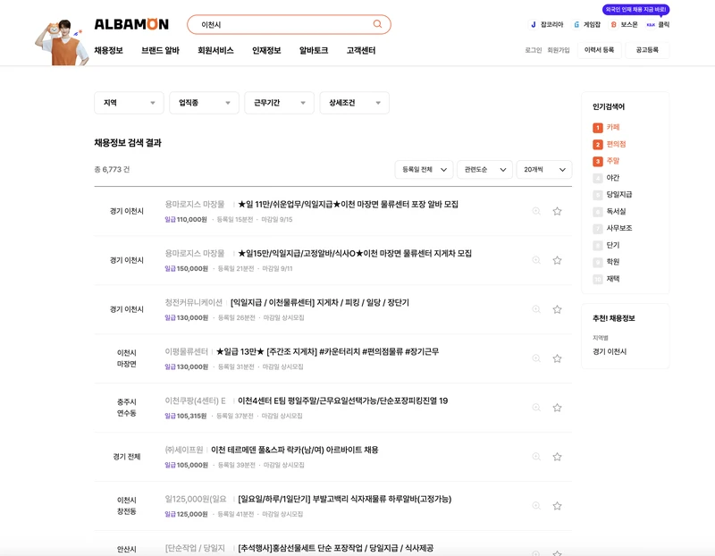Image resolution: width=715 pixels, height=556 pixels.
Task: Click the quick view icon on 청전커뮤니케이션 listing
Action: (x=537, y=307)
